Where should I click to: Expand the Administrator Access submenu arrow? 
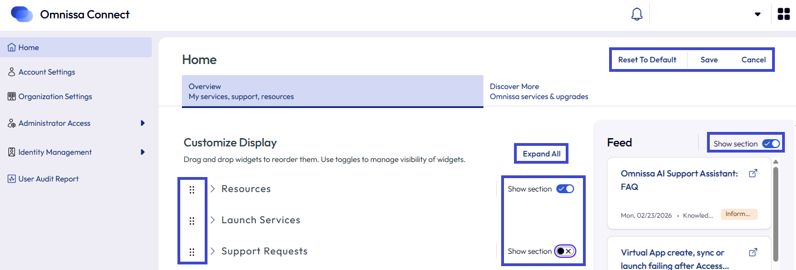(x=143, y=123)
